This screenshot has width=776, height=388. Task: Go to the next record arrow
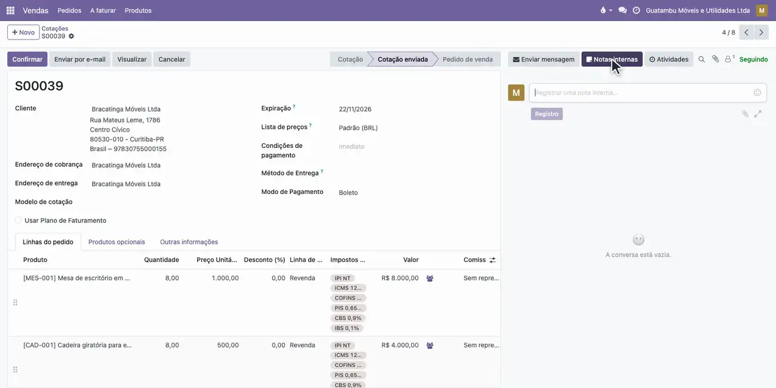(x=761, y=33)
